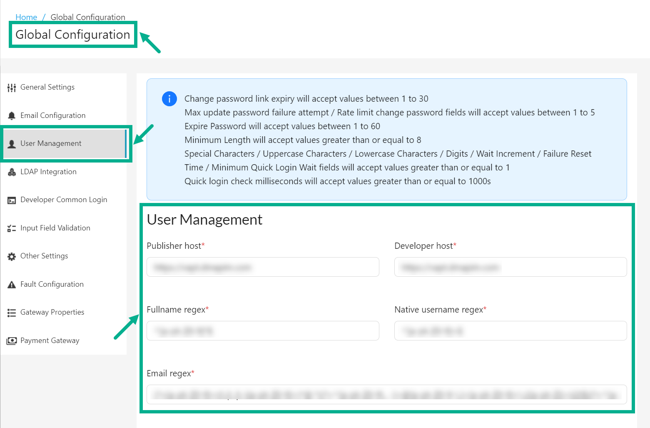The width and height of the screenshot is (650, 428).
Task: Select the General Settings sliders icon
Action: point(11,87)
